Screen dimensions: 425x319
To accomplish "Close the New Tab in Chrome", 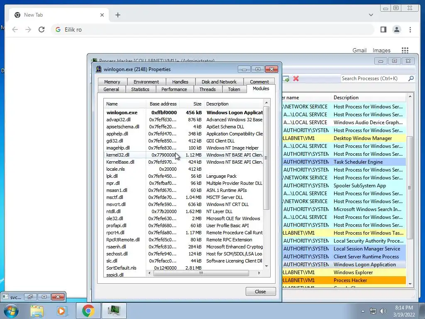I will point(102,15).
